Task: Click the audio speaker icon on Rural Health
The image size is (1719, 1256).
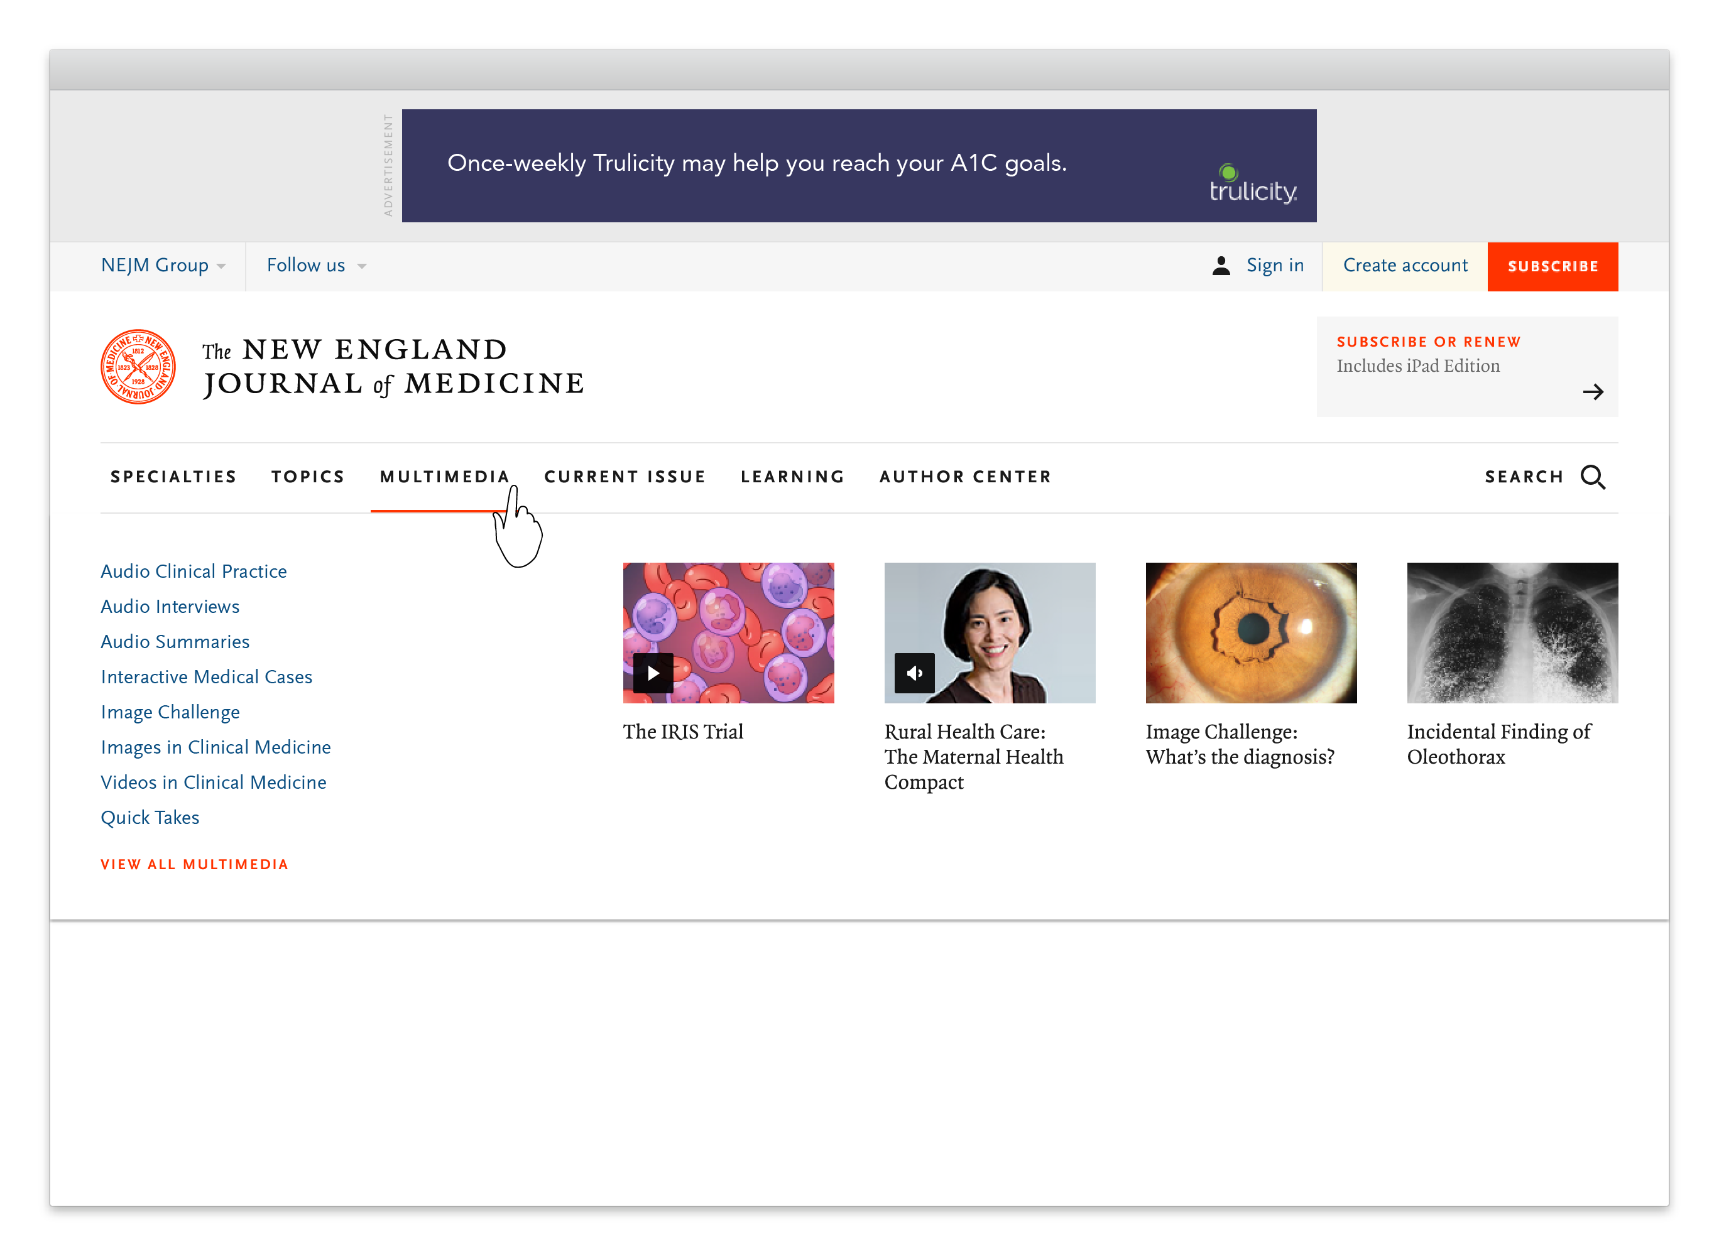Action: coord(914,673)
